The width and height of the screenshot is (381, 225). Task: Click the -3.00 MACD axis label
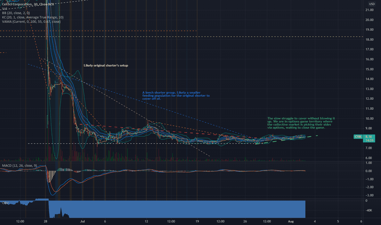point(369,195)
